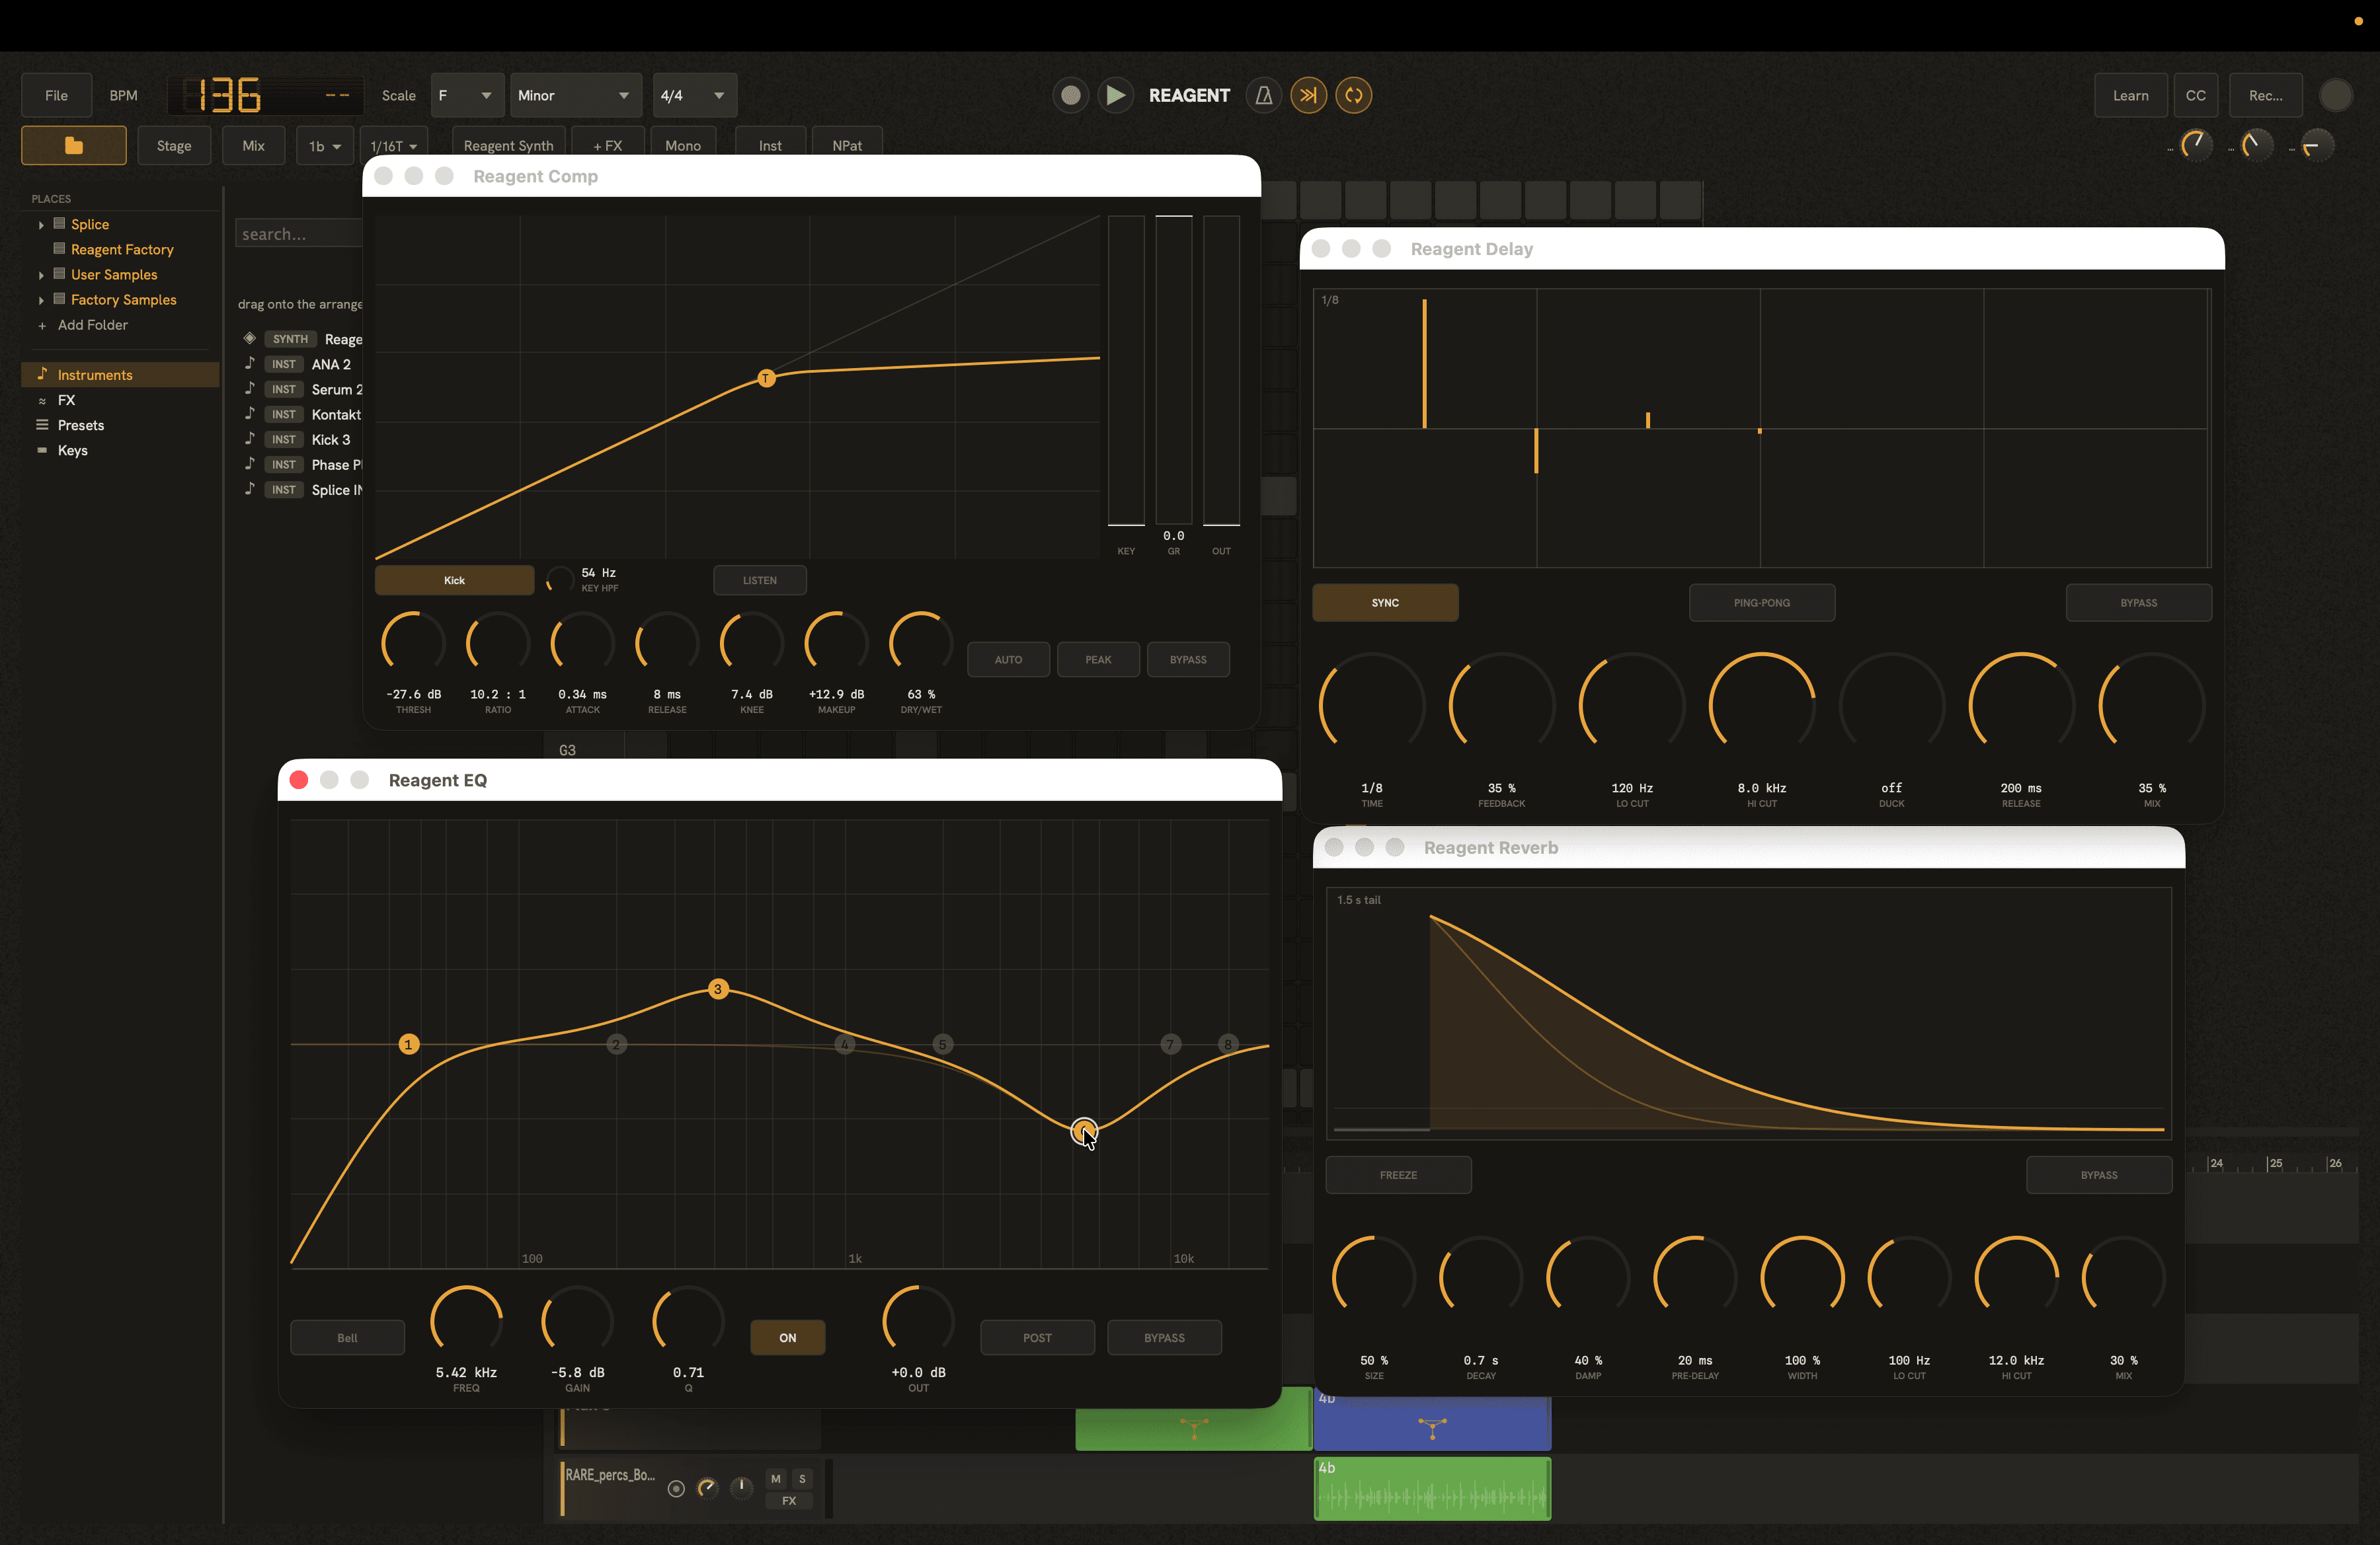Open the File menu
Viewport: 2380px width, 1545px height.
[x=56, y=96]
